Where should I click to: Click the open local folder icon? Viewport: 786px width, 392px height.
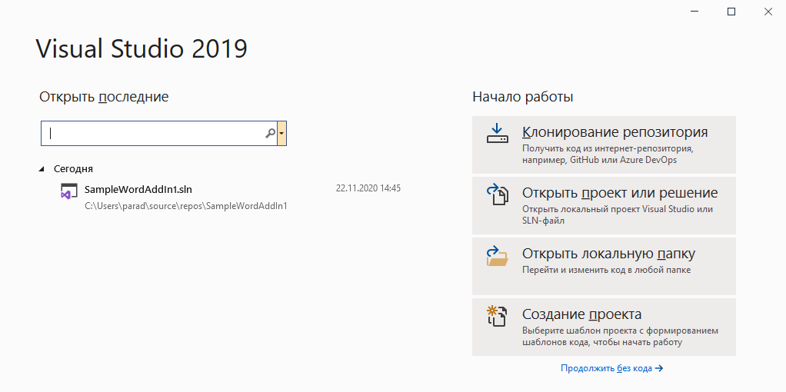click(x=498, y=255)
